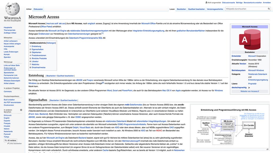
Task: Open Microsoft Windows infobox link
Action: click(256, 70)
